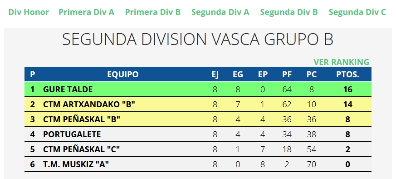Screen dimensions: 396x179
Task: Click the PF column header
Action: [287, 75]
